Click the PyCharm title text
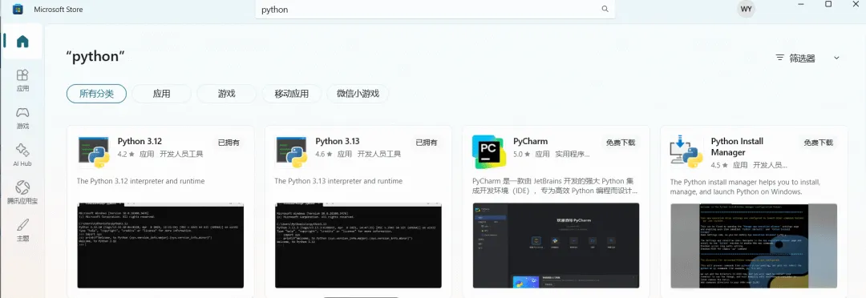 [x=530, y=141]
